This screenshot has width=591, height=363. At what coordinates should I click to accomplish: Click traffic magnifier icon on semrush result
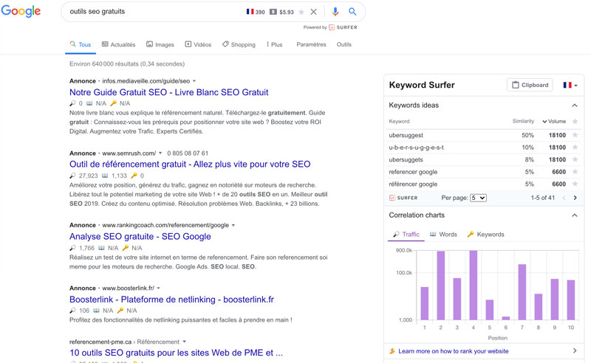tap(72, 176)
